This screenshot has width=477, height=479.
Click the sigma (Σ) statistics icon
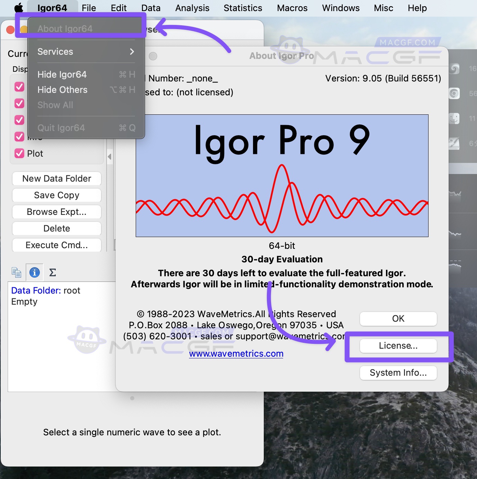pos(52,272)
